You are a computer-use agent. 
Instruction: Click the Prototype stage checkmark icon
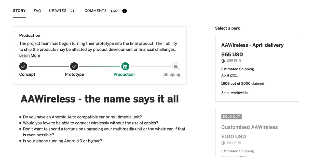tap(74, 66)
